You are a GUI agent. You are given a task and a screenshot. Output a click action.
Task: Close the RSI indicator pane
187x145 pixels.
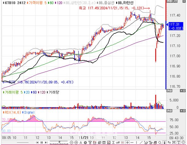(x=184, y=111)
